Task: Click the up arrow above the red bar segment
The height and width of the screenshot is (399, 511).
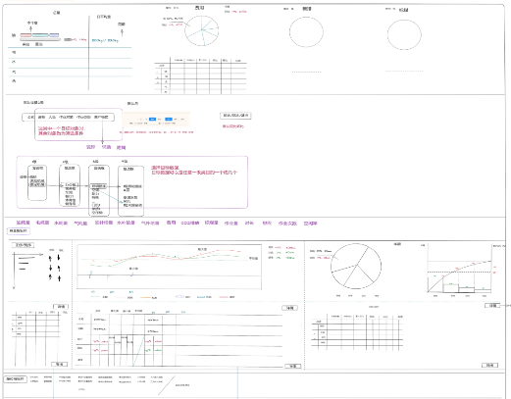Action: pos(30,28)
